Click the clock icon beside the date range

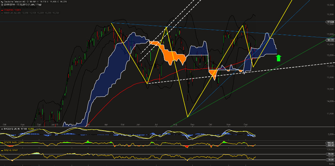click(2, 5)
